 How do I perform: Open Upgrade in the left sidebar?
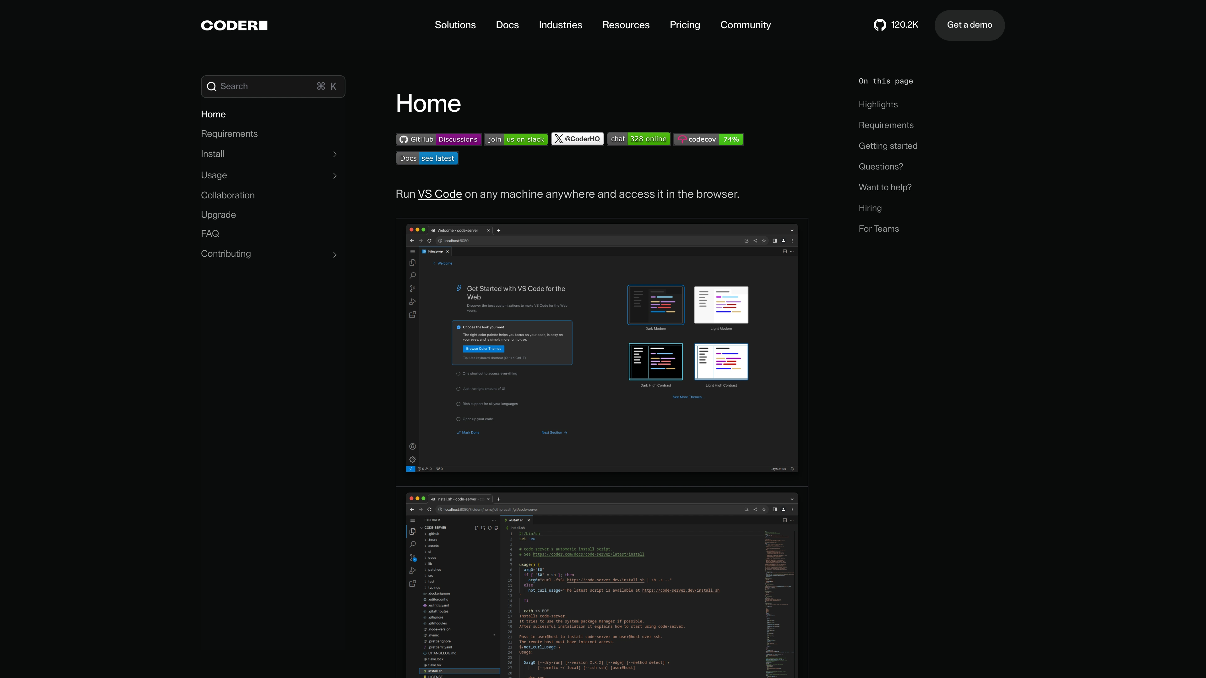[218, 215]
